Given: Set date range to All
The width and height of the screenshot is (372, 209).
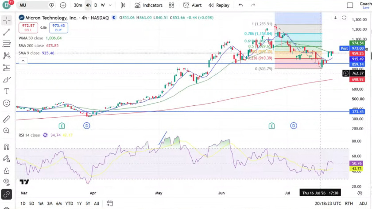Looking at the screenshot, I should [x=97, y=203].
